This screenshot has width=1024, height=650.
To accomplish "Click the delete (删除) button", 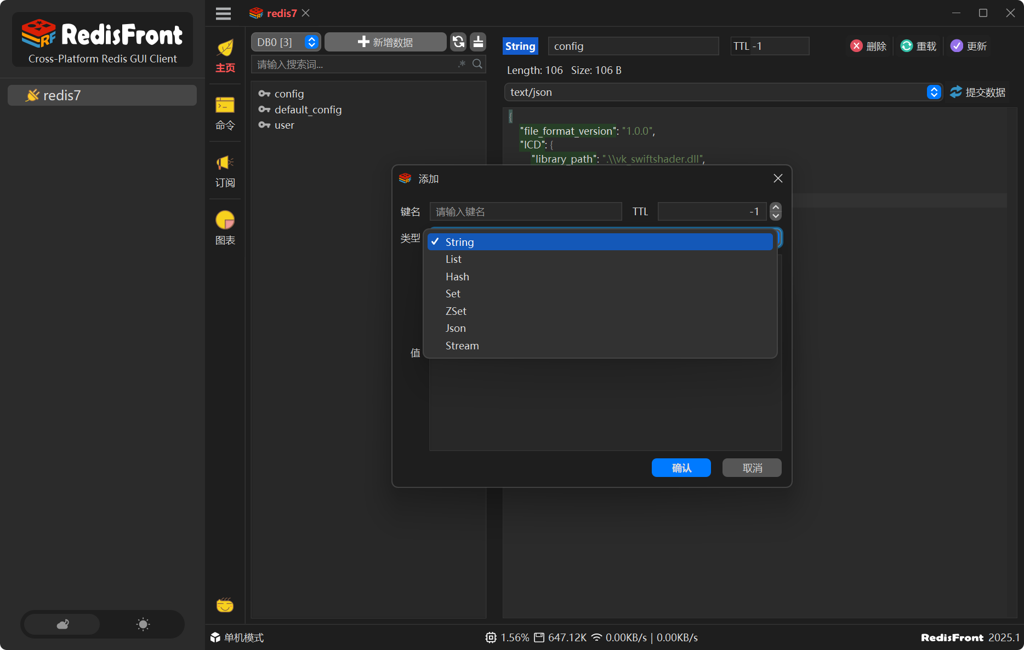I will click(868, 46).
